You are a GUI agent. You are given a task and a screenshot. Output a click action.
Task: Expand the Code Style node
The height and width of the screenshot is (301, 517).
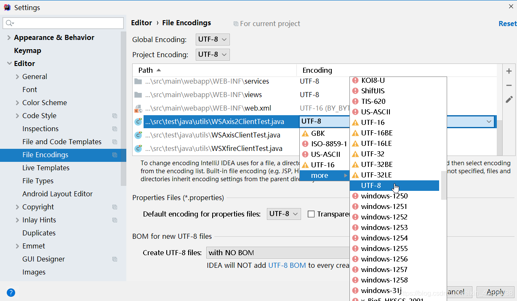pyautogui.click(x=17, y=116)
